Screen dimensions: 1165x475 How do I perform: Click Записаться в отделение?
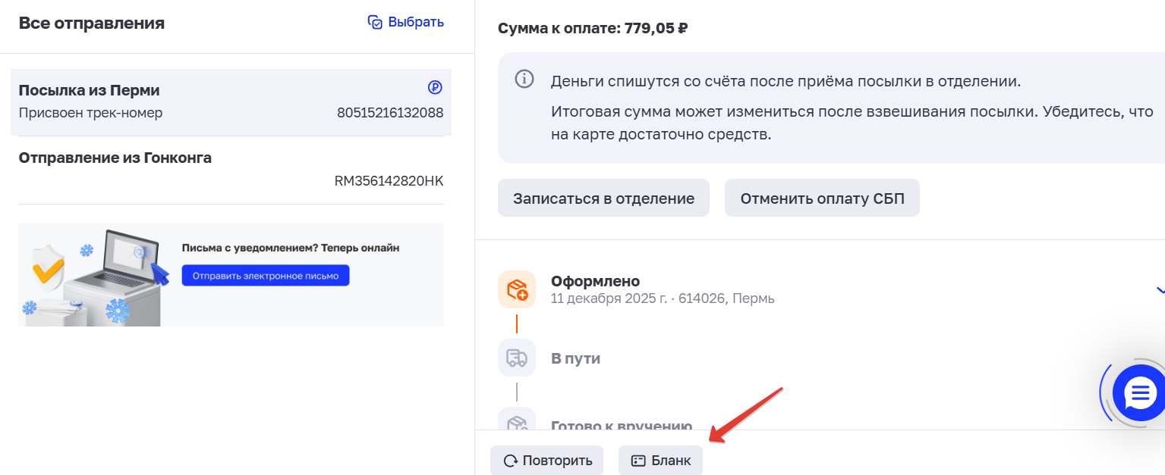(603, 198)
